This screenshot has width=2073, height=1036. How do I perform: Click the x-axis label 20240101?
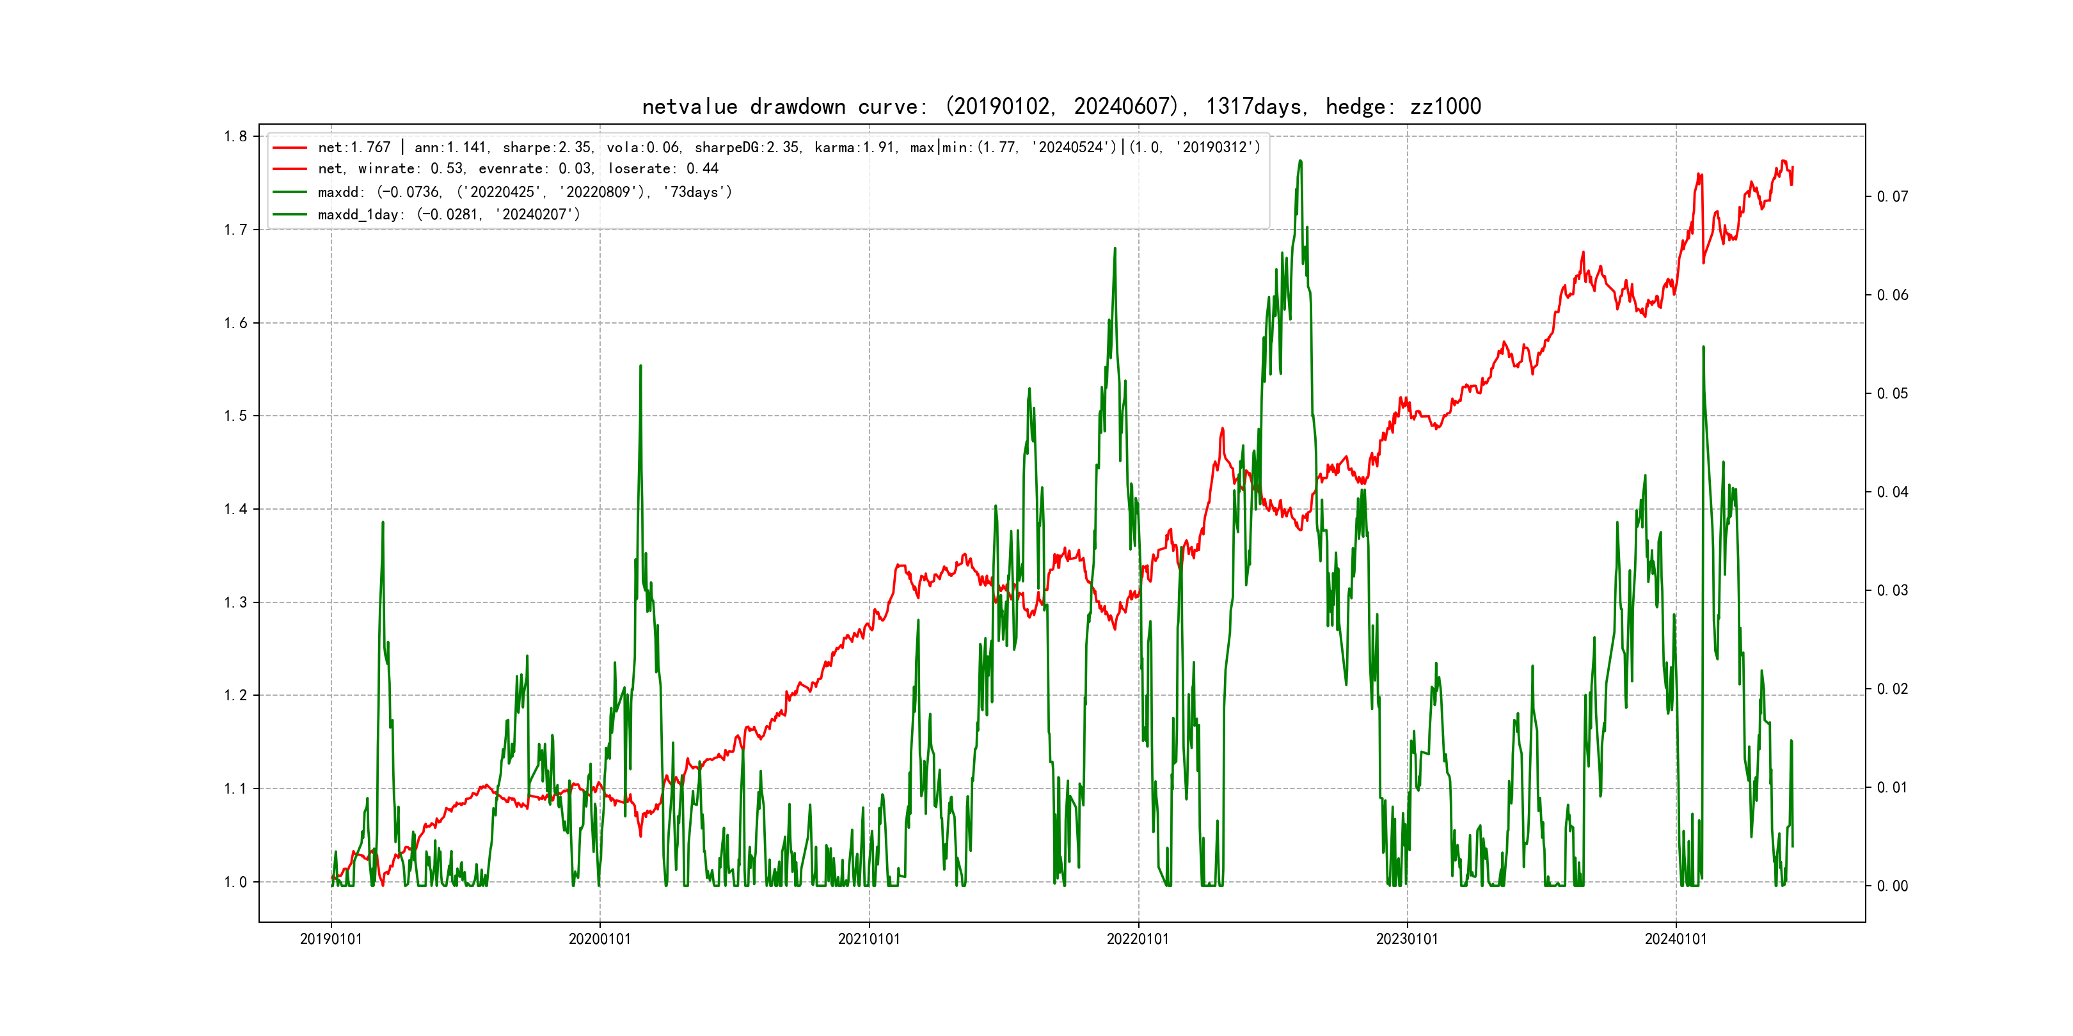click(x=1676, y=939)
